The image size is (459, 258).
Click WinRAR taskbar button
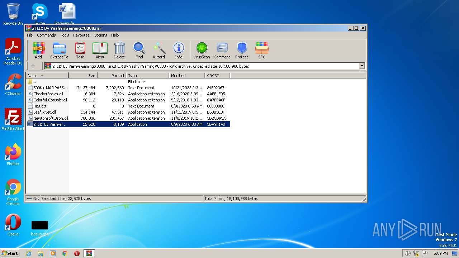[89, 253]
